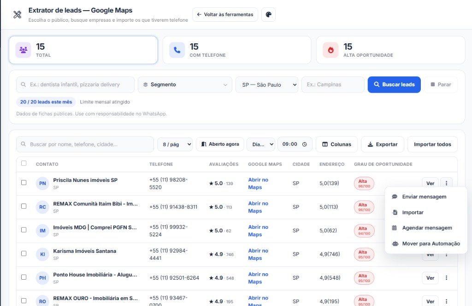
Task: Click the IM avatar of Imóveis MDG
Action: (x=42, y=231)
